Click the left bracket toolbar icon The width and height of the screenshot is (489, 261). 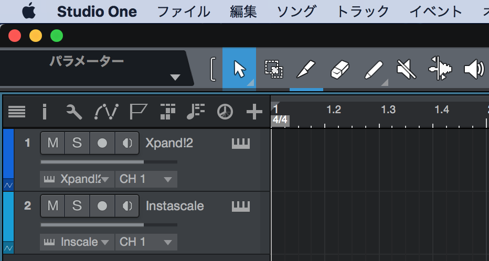214,69
